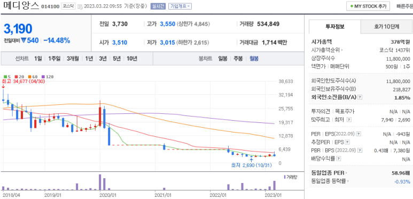Click the current price 3,190

(18, 29)
